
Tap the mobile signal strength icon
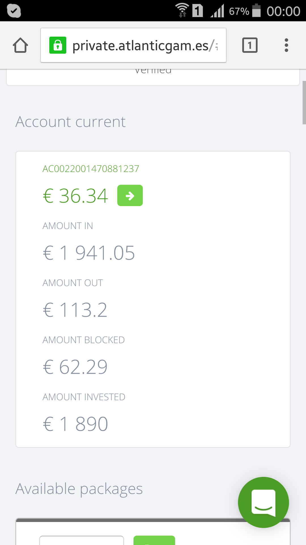coord(218,11)
